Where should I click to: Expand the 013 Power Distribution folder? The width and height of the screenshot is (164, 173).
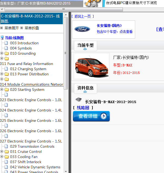click(2, 74)
